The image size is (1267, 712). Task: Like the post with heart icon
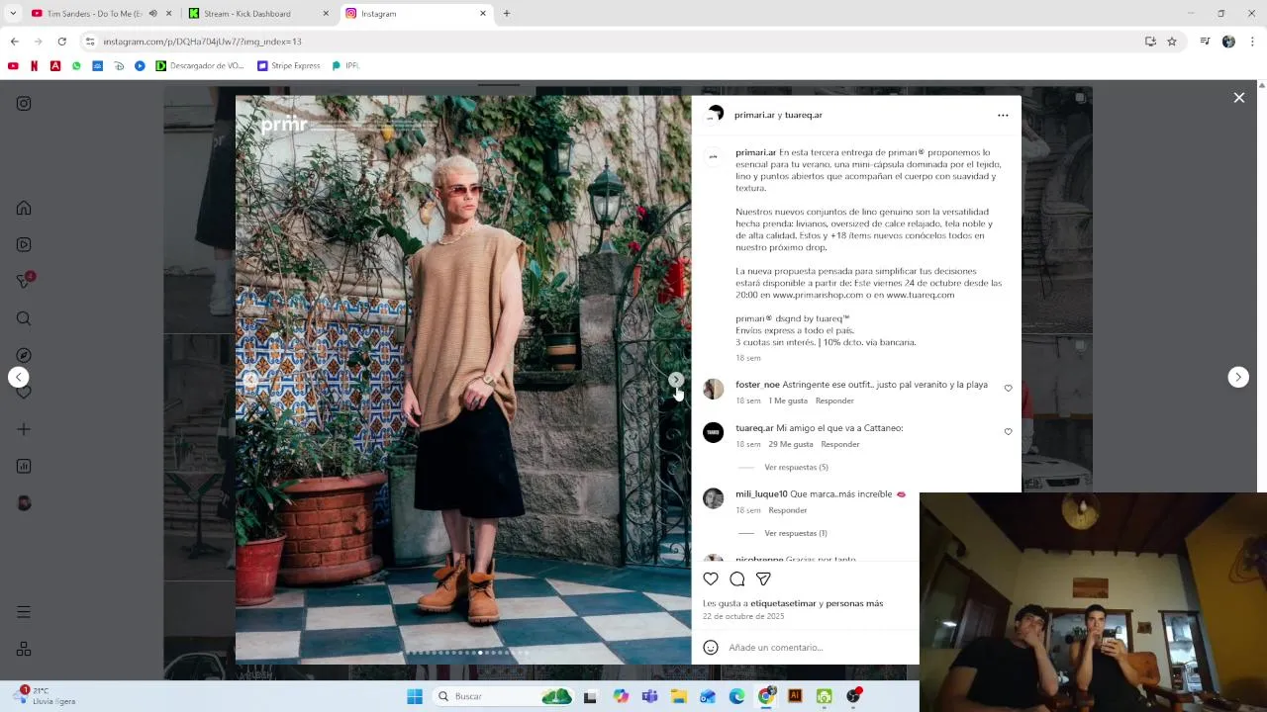(x=711, y=578)
